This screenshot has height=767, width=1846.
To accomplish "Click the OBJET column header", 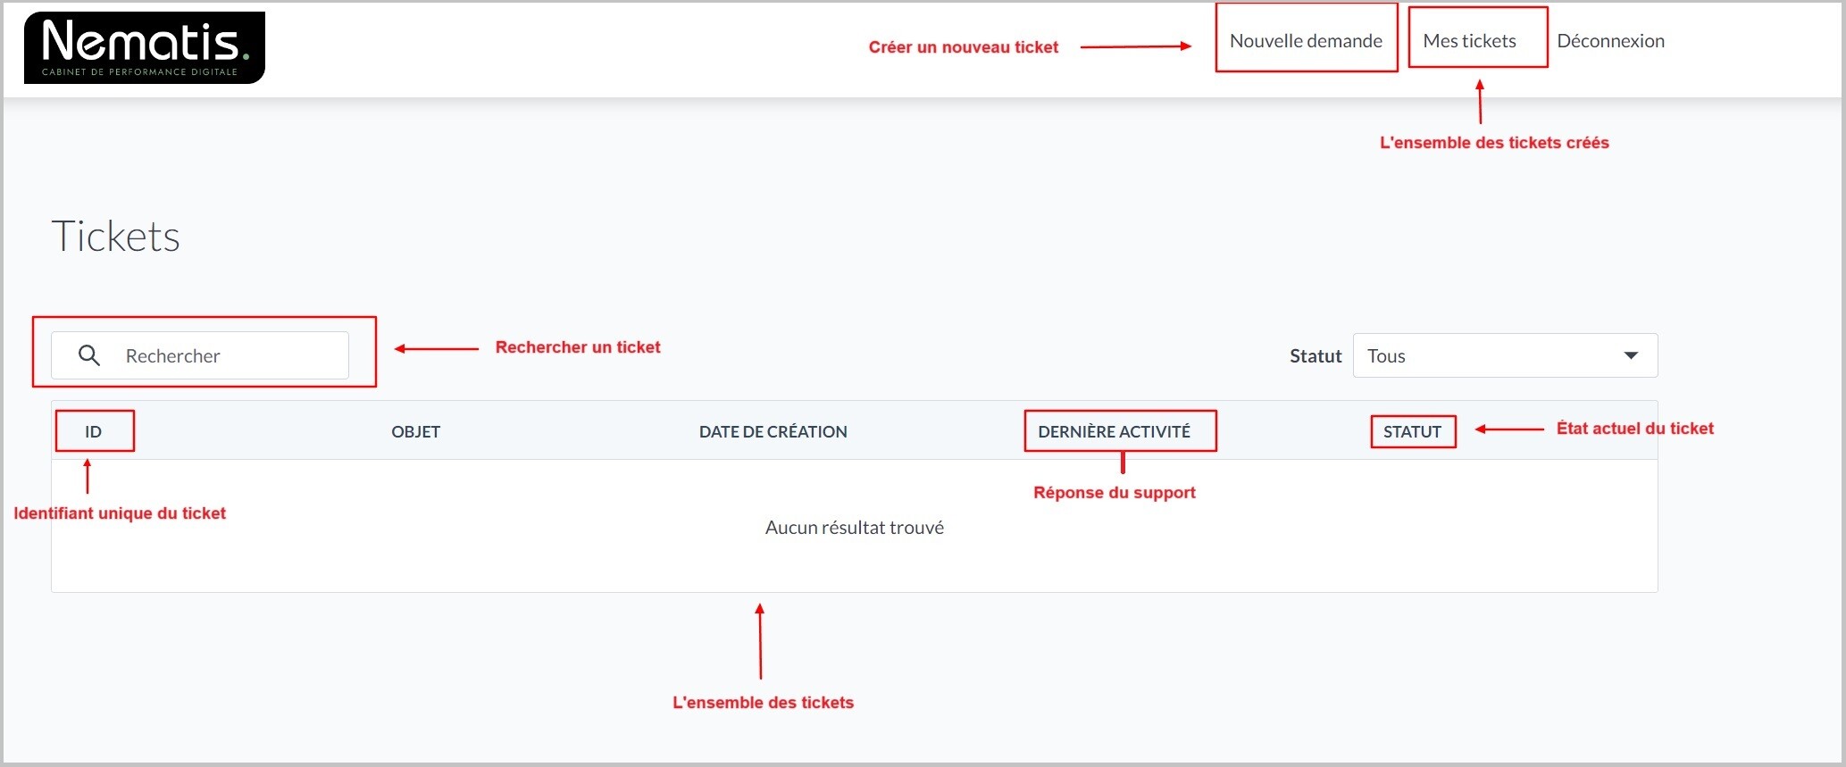I will pyautogui.click(x=415, y=432).
